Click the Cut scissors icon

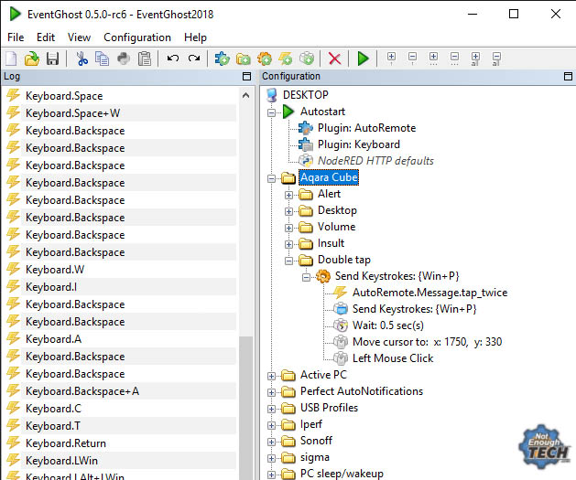point(82,59)
